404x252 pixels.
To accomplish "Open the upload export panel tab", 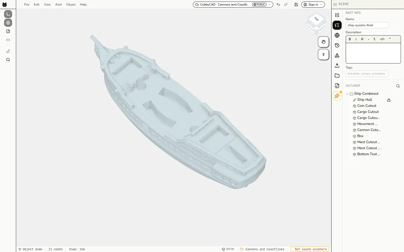I will point(337,66).
